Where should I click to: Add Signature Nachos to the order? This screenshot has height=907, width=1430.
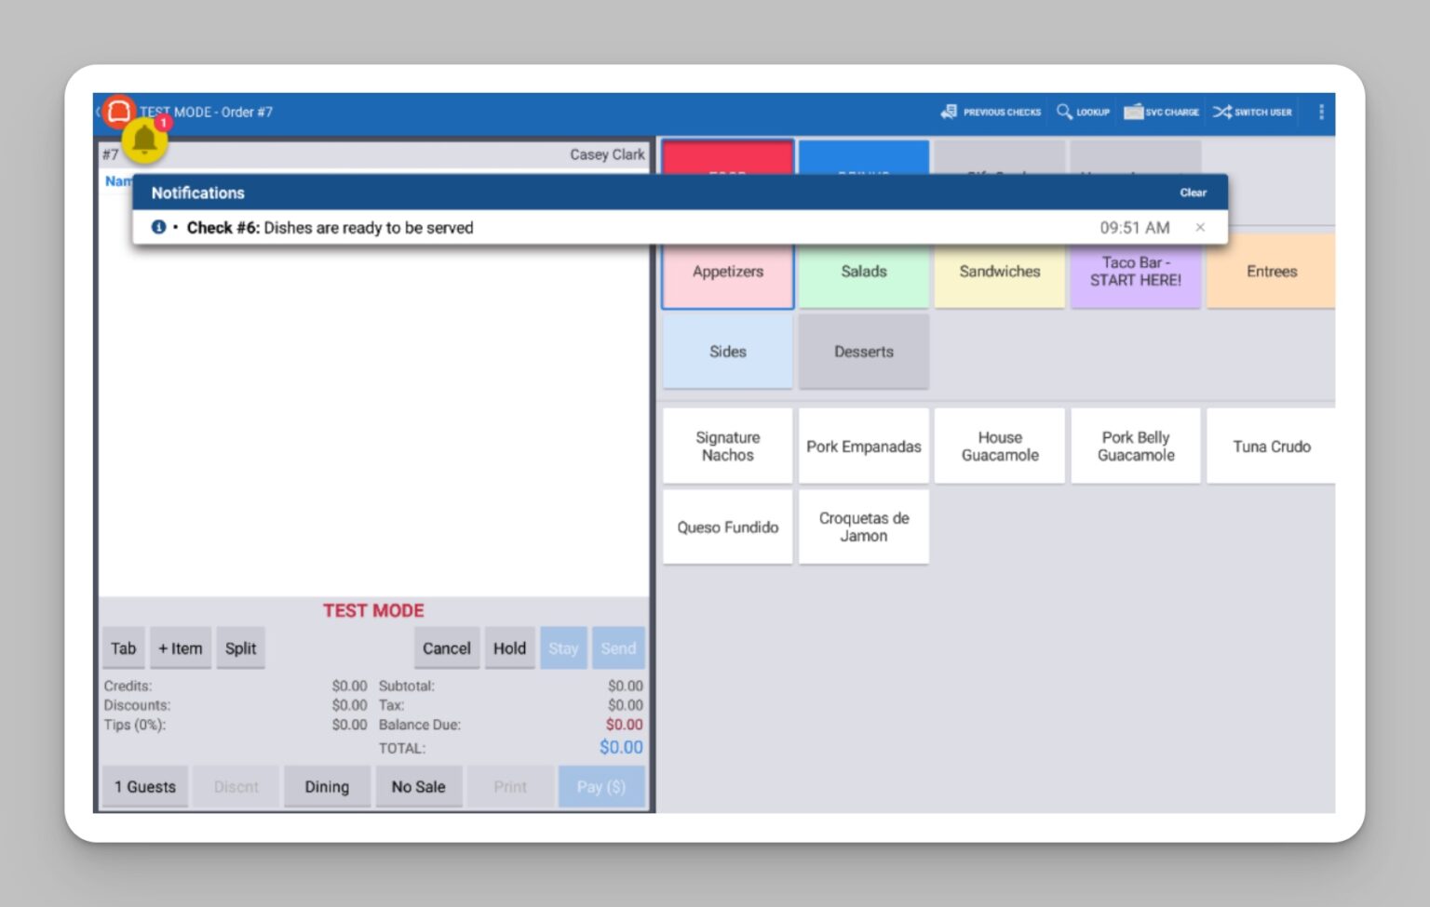coord(727,447)
